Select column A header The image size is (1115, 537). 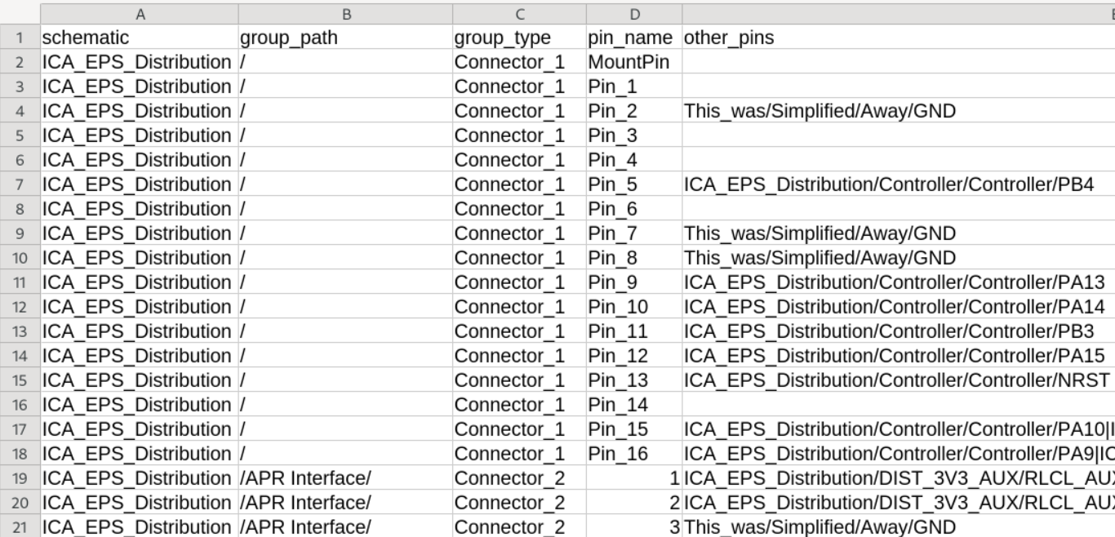[139, 14]
